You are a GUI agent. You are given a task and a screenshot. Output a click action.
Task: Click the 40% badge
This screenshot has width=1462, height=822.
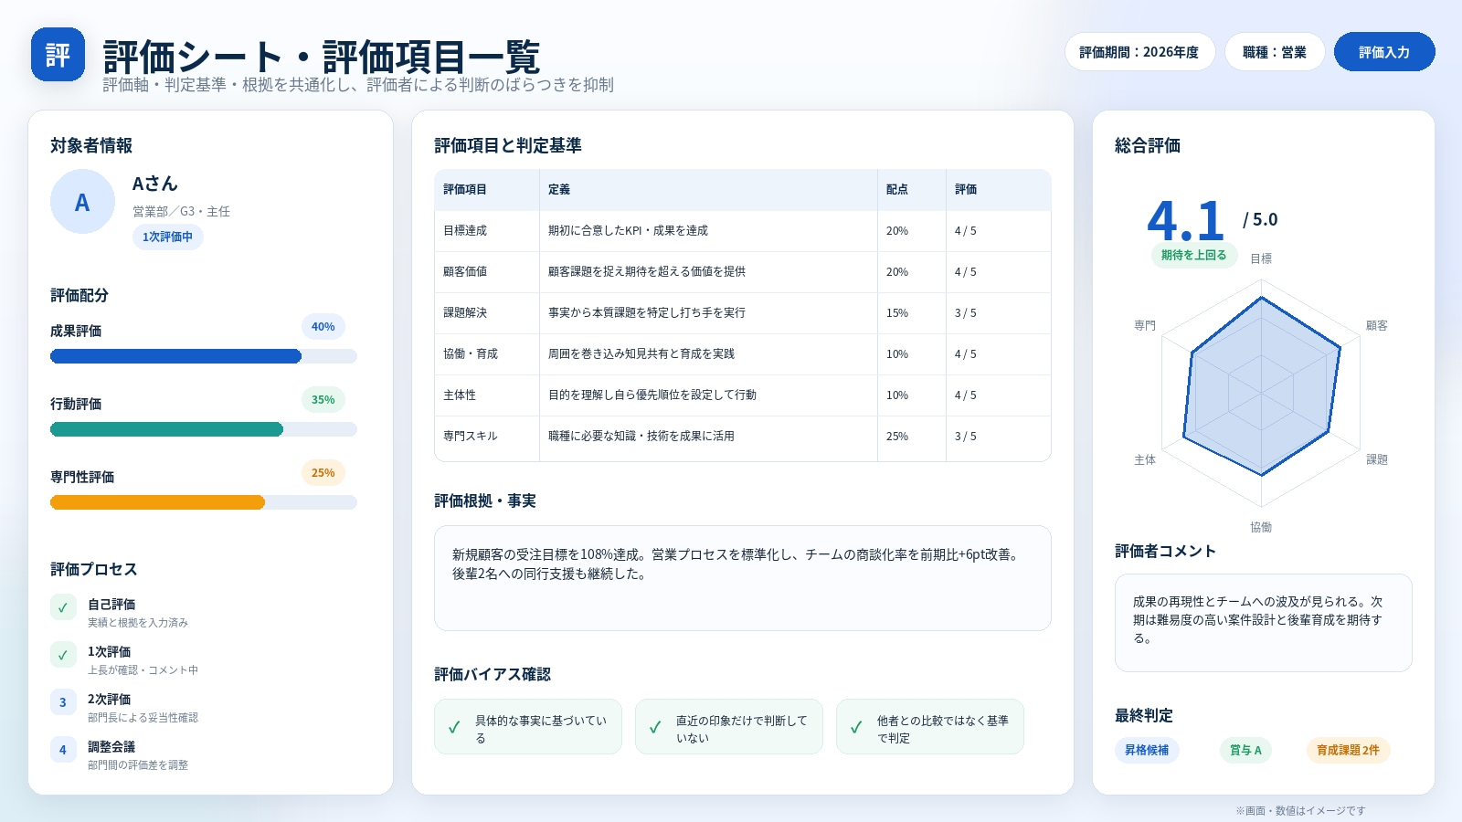coord(323,327)
